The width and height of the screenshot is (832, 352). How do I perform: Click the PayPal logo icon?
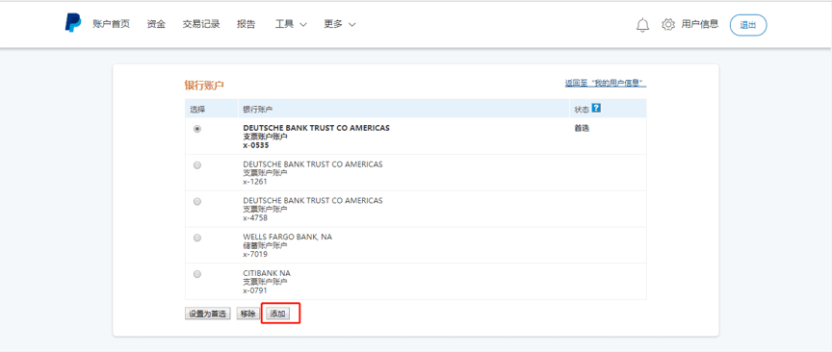[x=73, y=24]
